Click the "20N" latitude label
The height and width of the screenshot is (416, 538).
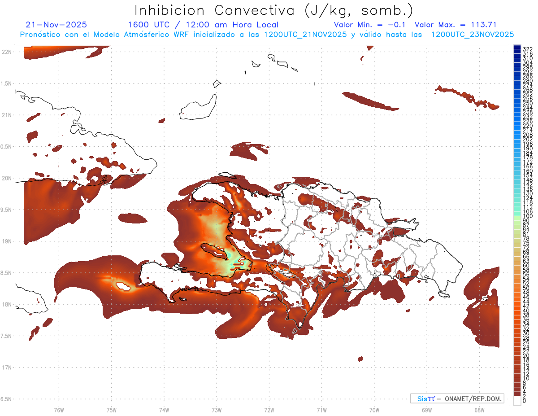click(x=6, y=178)
